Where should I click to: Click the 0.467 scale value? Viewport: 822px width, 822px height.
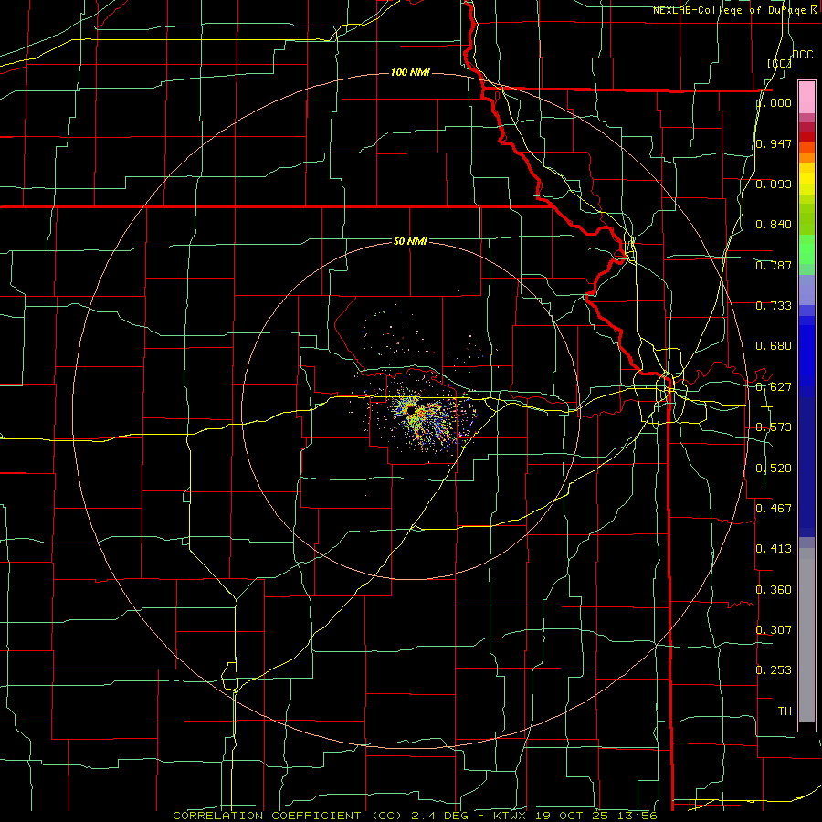774,508
